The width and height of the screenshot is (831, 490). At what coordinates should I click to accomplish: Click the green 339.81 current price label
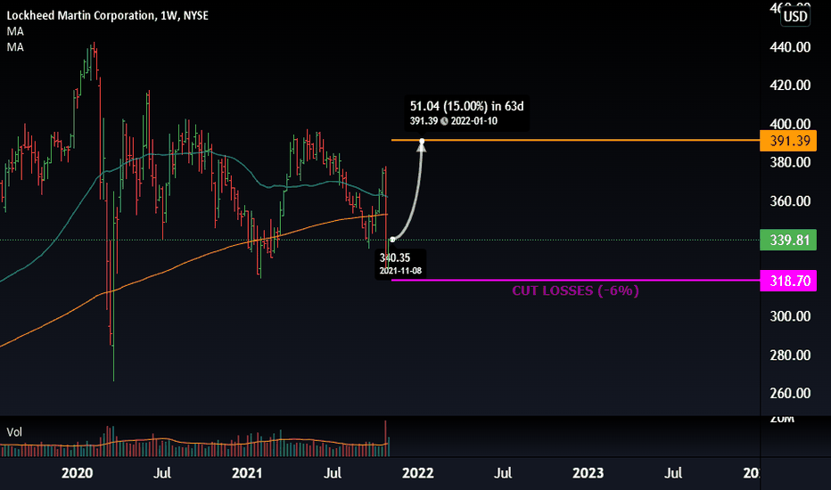(788, 240)
